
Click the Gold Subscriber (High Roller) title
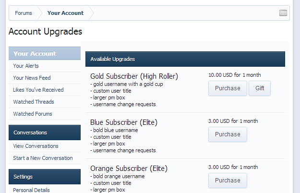tap(134, 76)
